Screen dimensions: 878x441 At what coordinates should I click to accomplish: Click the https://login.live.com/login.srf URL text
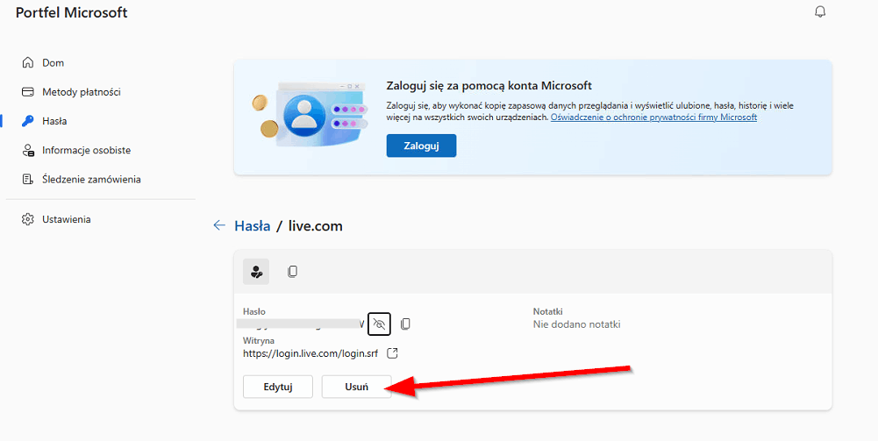click(311, 353)
